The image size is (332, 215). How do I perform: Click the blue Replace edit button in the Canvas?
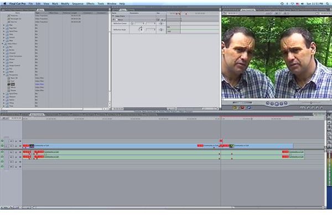[250, 107]
